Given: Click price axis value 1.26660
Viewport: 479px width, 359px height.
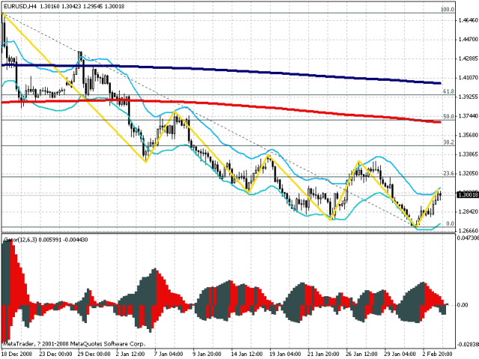Looking at the screenshot, I should click(x=468, y=230).
